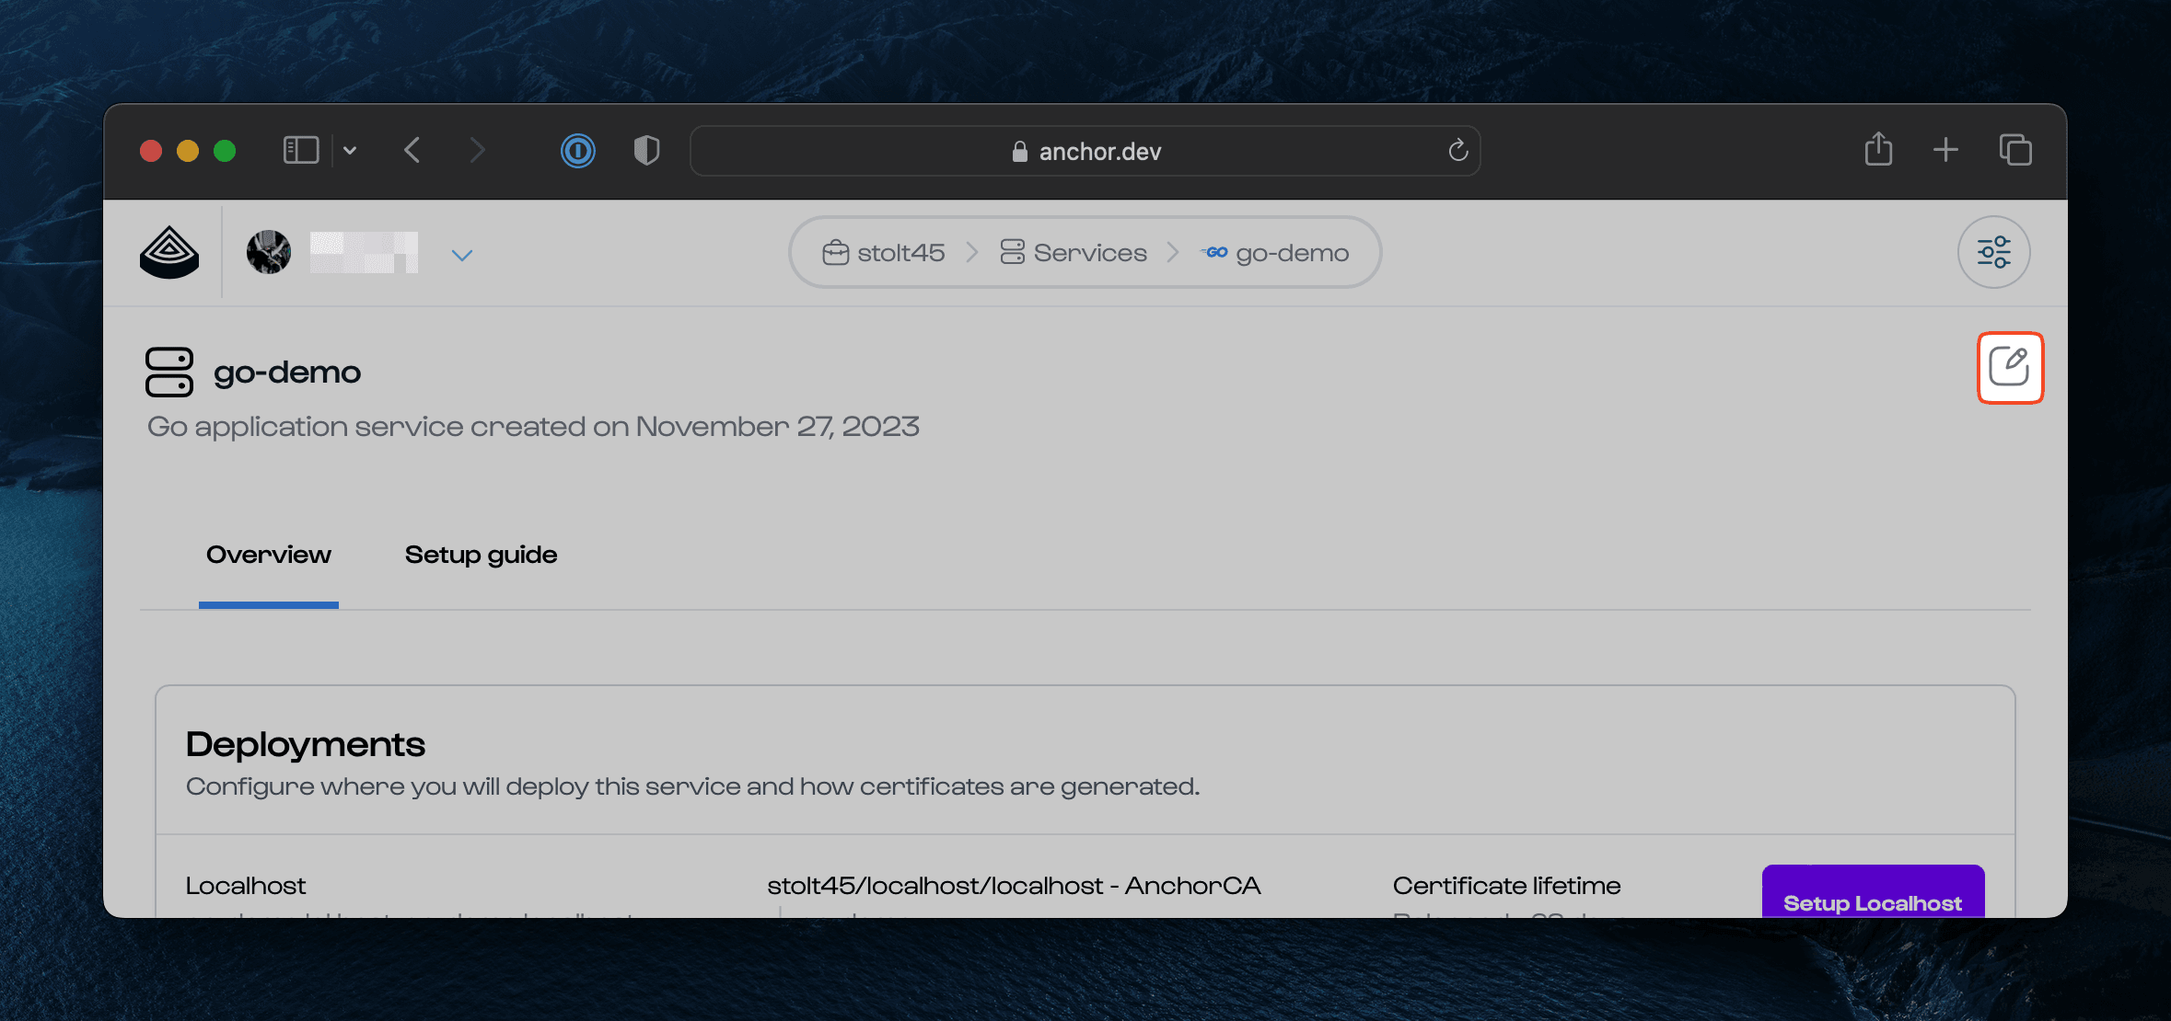Reload the anchor.dev page

pos(1457,150)
